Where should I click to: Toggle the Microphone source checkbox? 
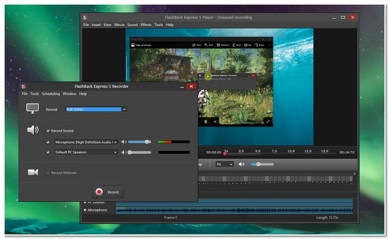[x=48, y=142]
